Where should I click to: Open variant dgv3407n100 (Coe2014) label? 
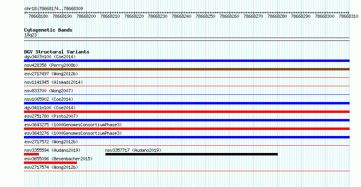point(50,57)
